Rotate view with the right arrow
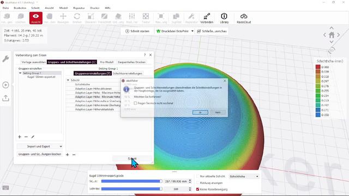 tap(338, 35)
